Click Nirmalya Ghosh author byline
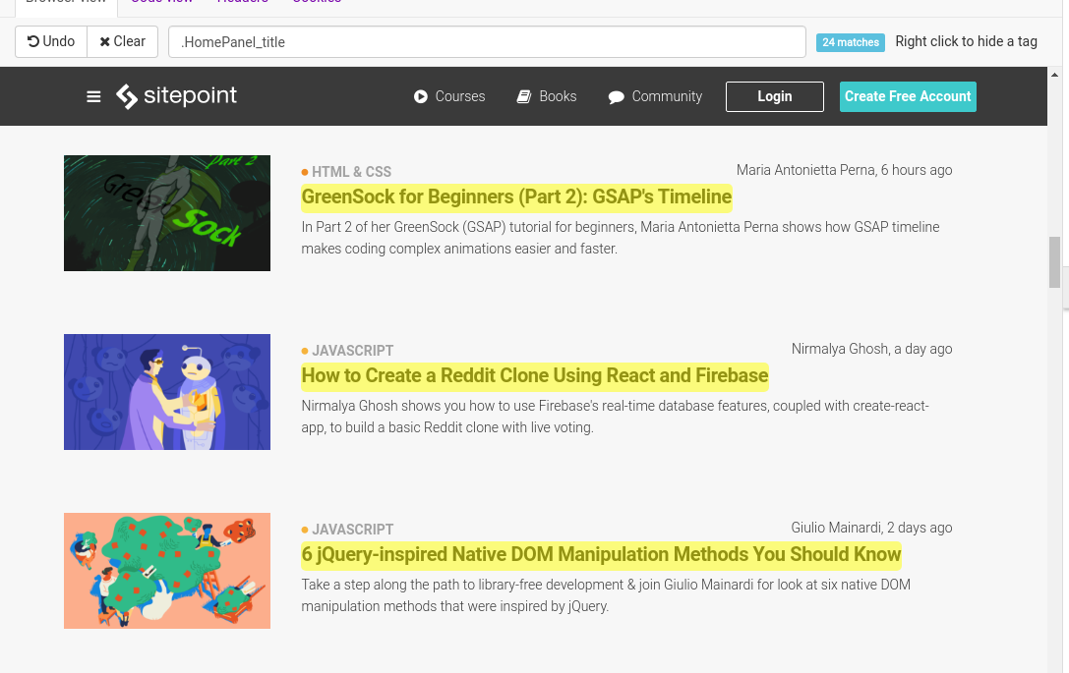Image resolution: width=1069 pixels, height=673 pixels. (872, 349)
